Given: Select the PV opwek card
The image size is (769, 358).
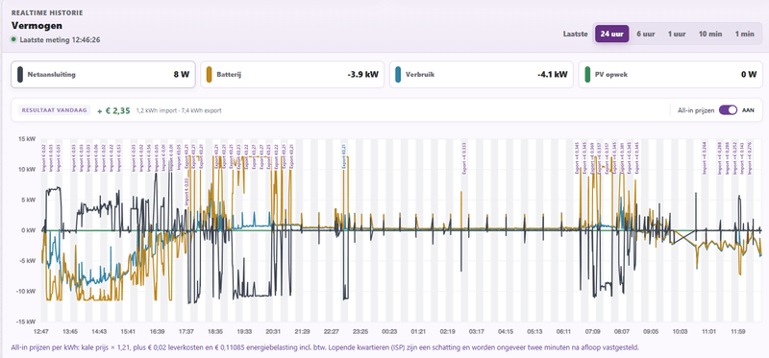Looking at the screenshot, I should pyautogui.click(x=670, y=75).
